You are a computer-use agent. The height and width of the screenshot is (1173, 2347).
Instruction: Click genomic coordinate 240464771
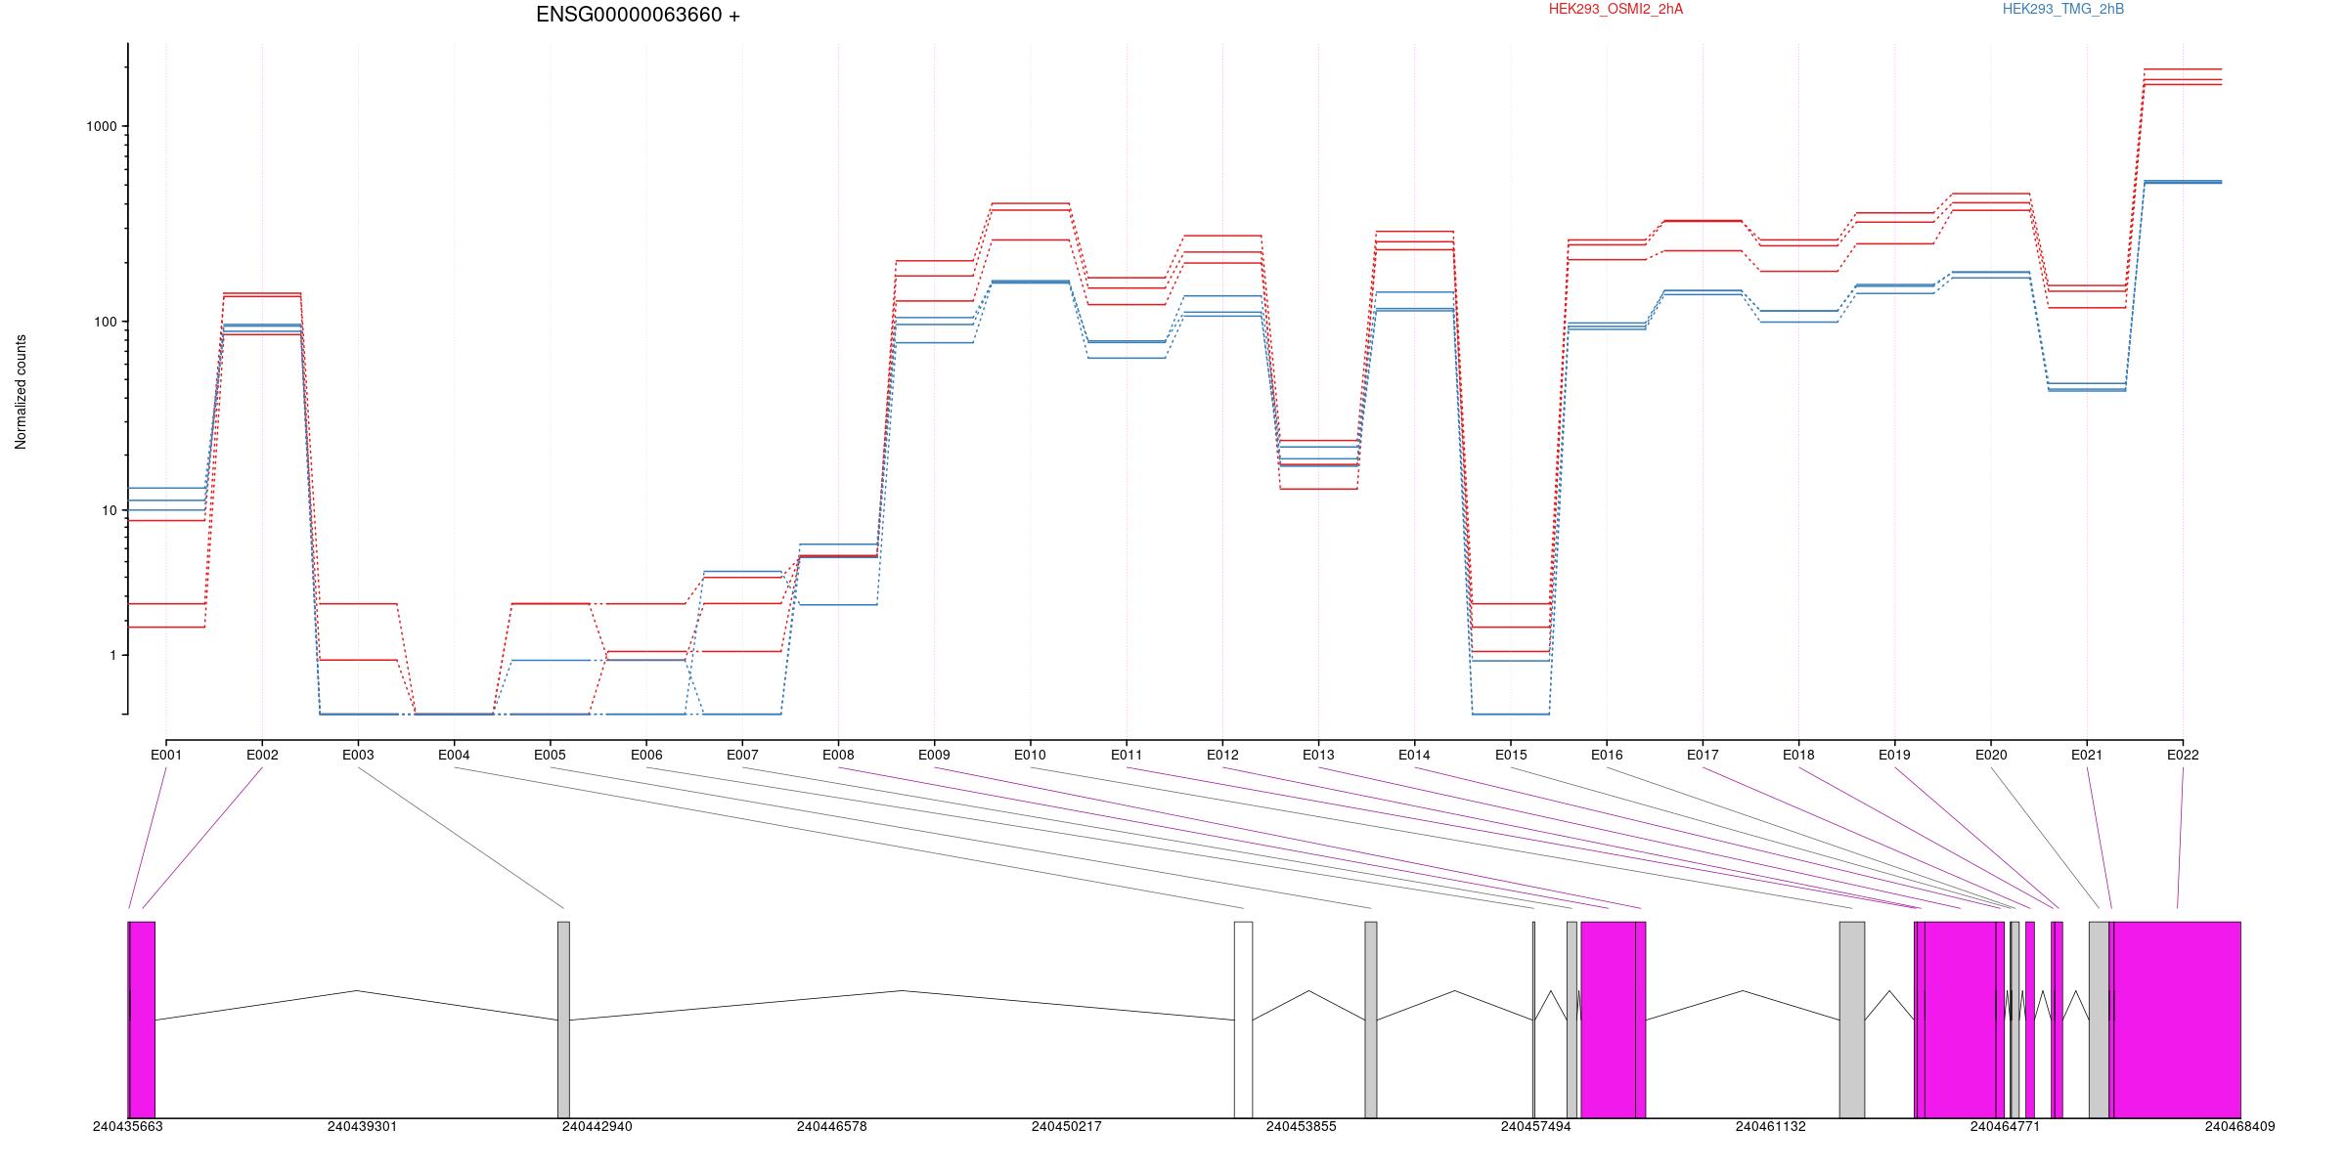coord(2006,1126)
